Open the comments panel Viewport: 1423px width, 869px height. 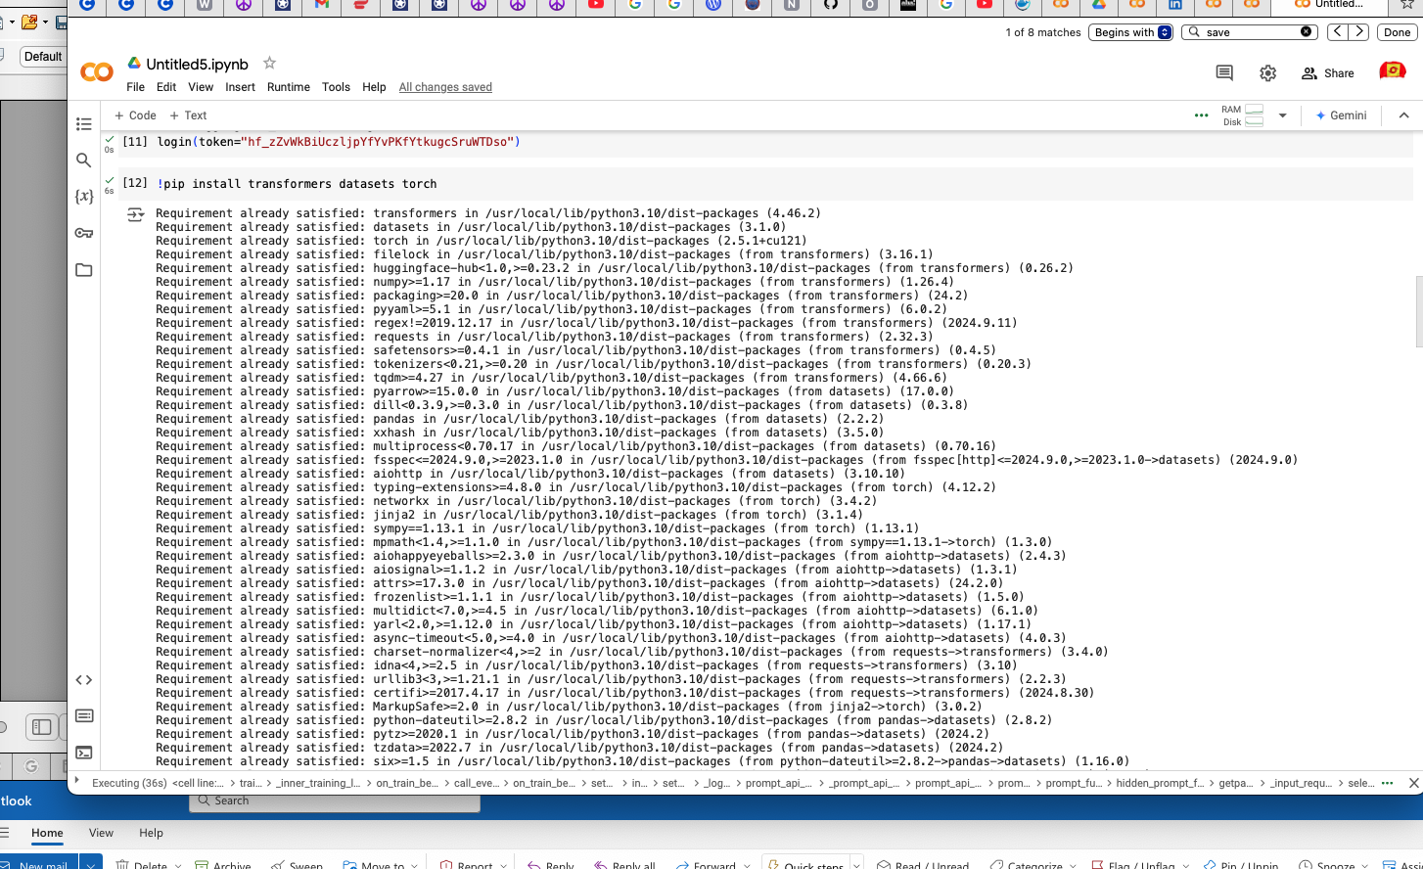1225,72
